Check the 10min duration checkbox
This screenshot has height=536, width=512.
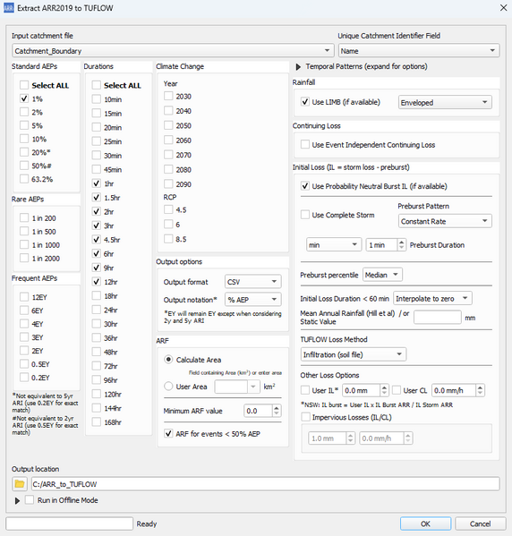pos(97,99)
